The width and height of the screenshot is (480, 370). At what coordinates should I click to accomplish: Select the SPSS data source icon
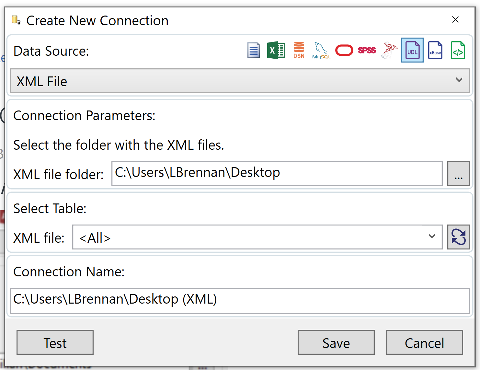[367, 50]
